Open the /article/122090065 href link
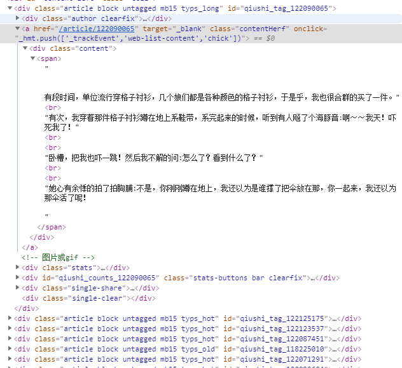 [97, 29]
